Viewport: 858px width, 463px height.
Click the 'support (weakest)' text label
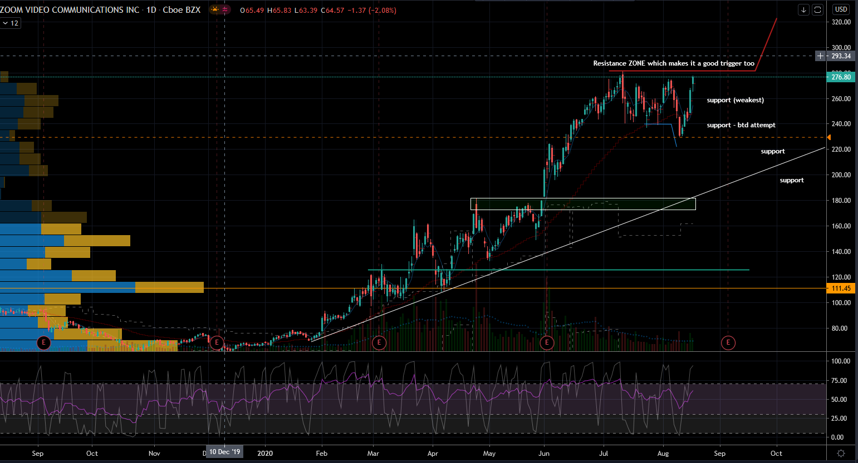(x=735, y=100)
